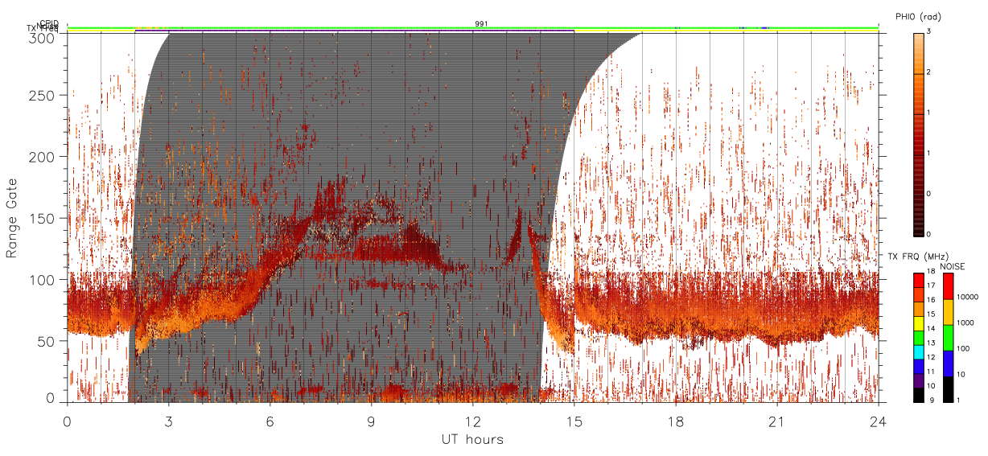Viewport: 988px width, 456px height.
Task: Click NOISE legend label 10000
Action: tap(966, 297)
